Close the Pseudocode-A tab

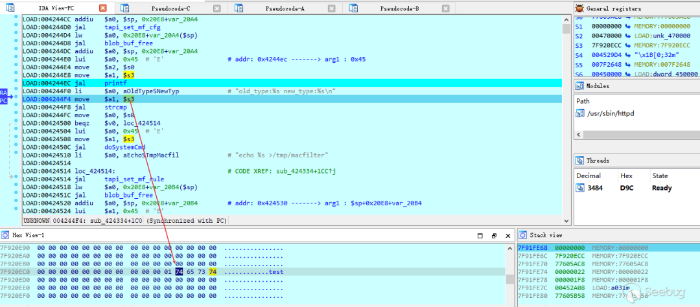[x=331, y=8]
